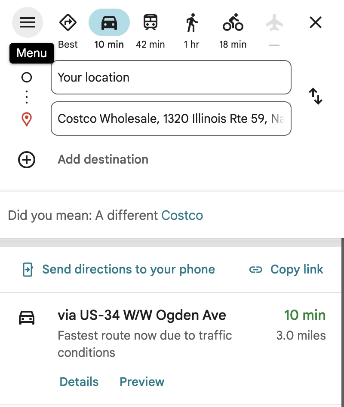Click the red destination pin icon
Viewport: 344px width, 407px height.
[27, 119]
